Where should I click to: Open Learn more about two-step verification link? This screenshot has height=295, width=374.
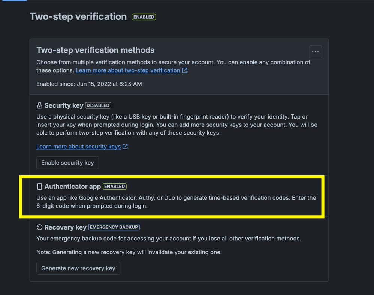[128, 70]
